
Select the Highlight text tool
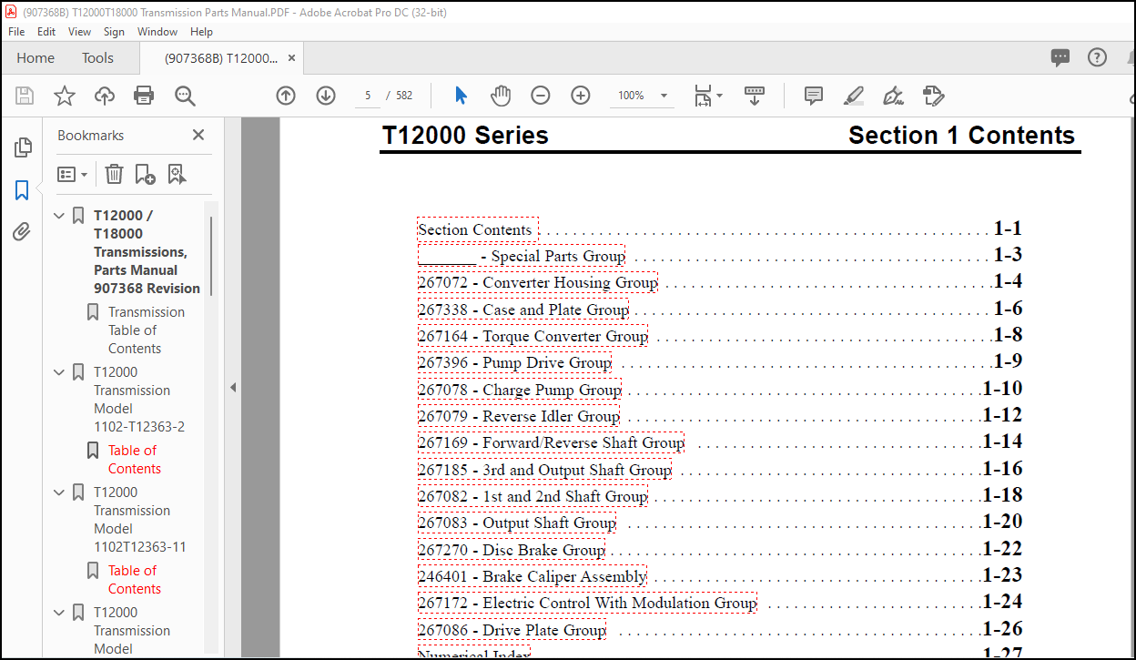[x=854, y=96]
